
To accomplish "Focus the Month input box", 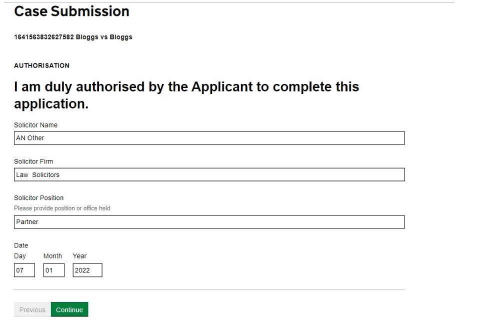I will point(53,270).
